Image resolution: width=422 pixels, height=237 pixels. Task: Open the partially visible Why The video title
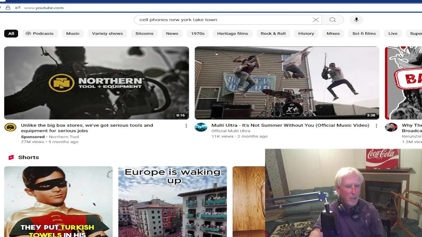pos(412,128)
